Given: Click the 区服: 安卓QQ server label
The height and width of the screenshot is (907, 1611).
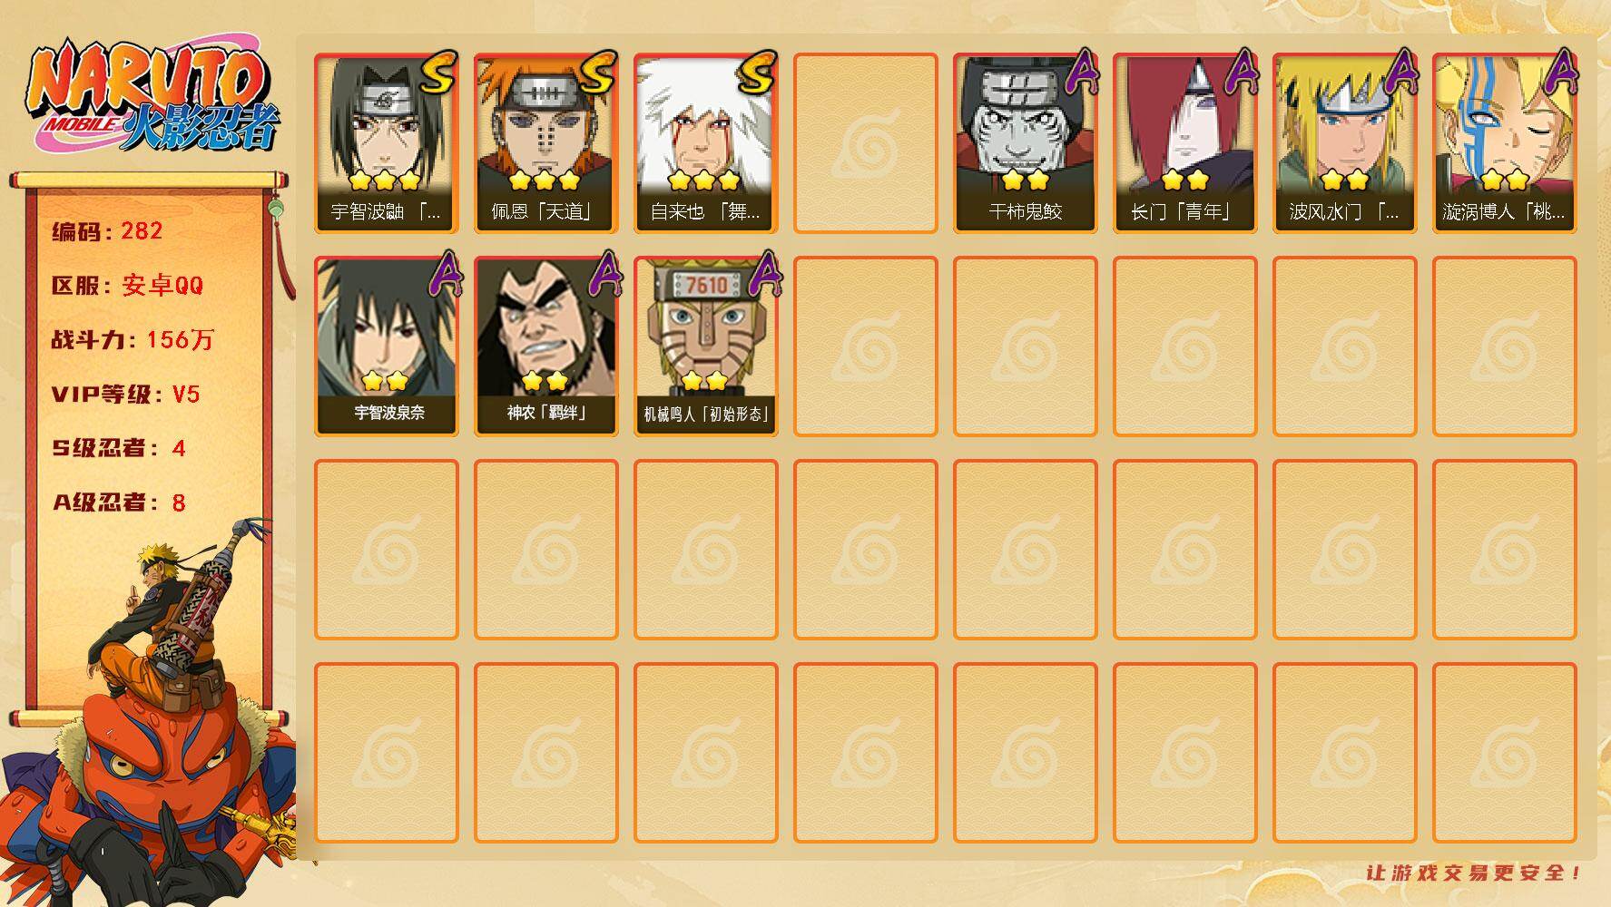Looking at the screenshot, I should tap(127, 286).
